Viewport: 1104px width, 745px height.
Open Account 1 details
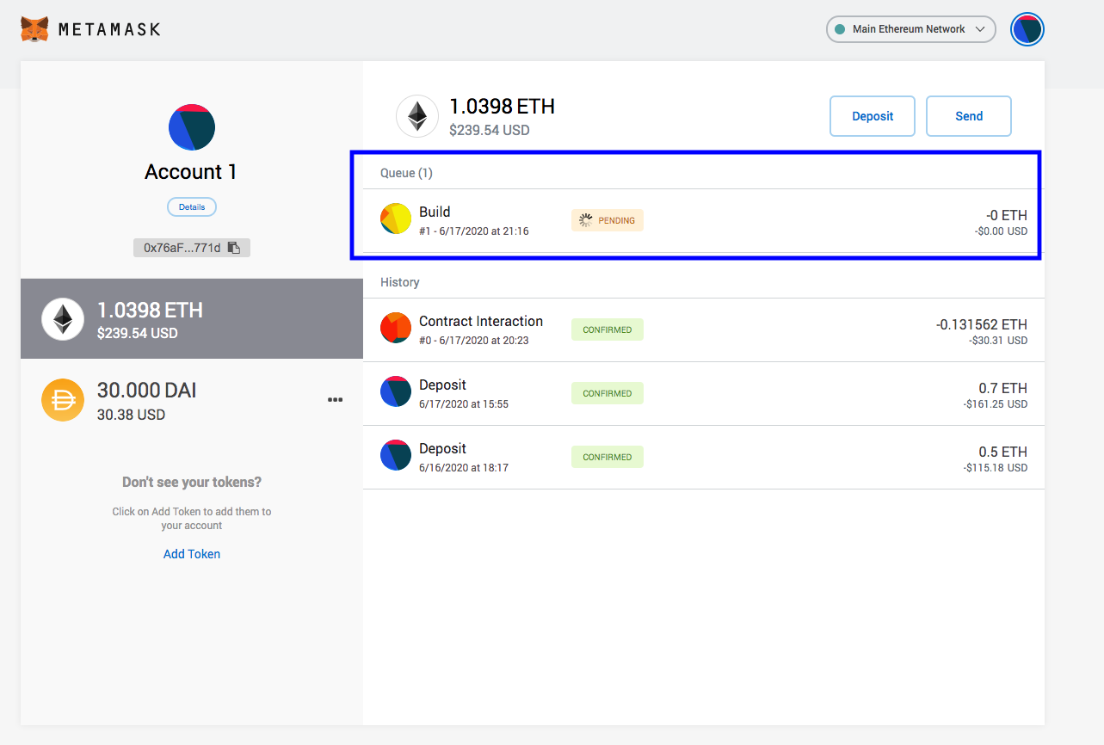[191, 206]
